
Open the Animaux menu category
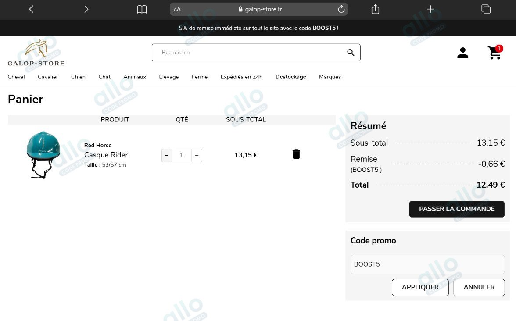click(135, 77)
